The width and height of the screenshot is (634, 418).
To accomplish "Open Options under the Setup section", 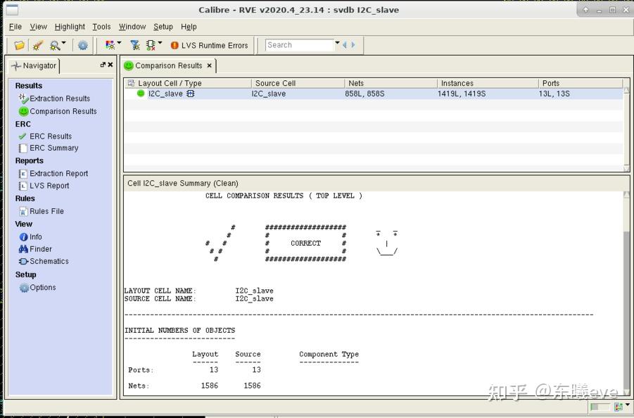I will (42, 287).
